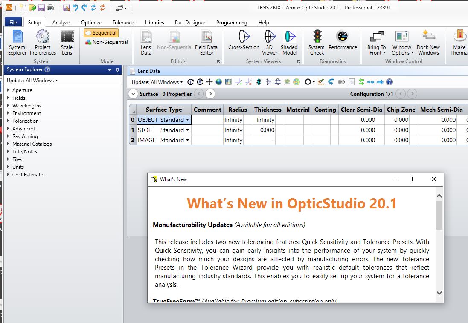Click the blue Update icon

93,8
